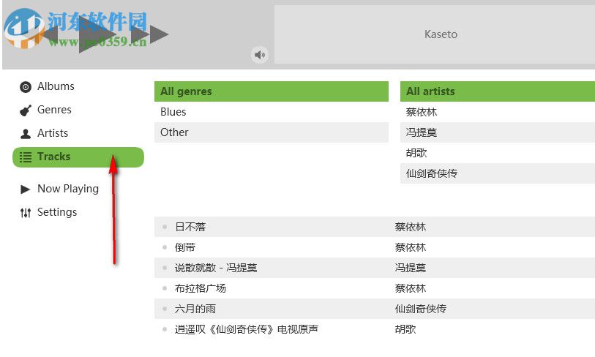595x357 pixels.
Task: Click the large Play button
Action: [98, 34]
